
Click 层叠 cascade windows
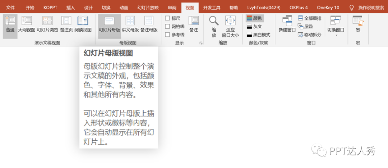305,27
